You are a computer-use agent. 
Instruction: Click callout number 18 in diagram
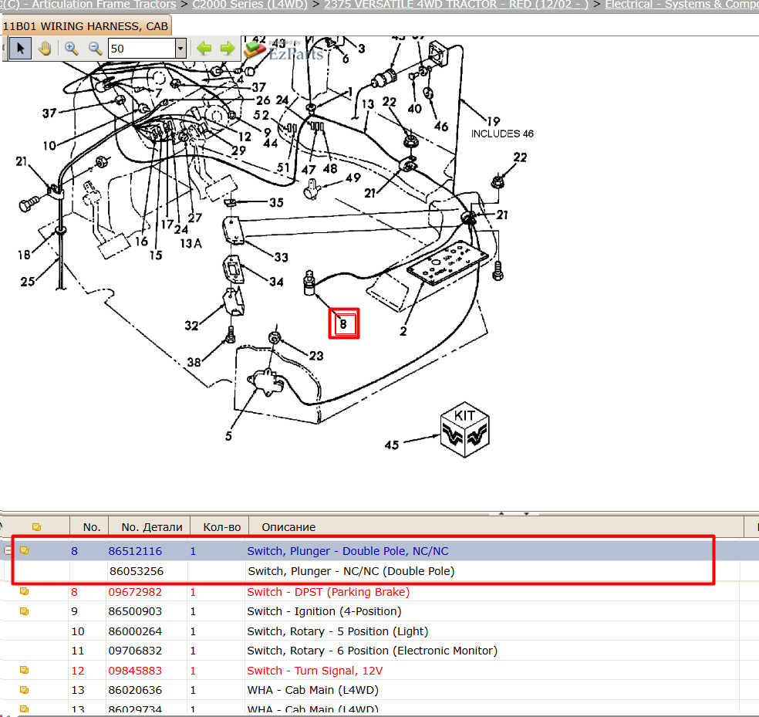click(24, 255)
